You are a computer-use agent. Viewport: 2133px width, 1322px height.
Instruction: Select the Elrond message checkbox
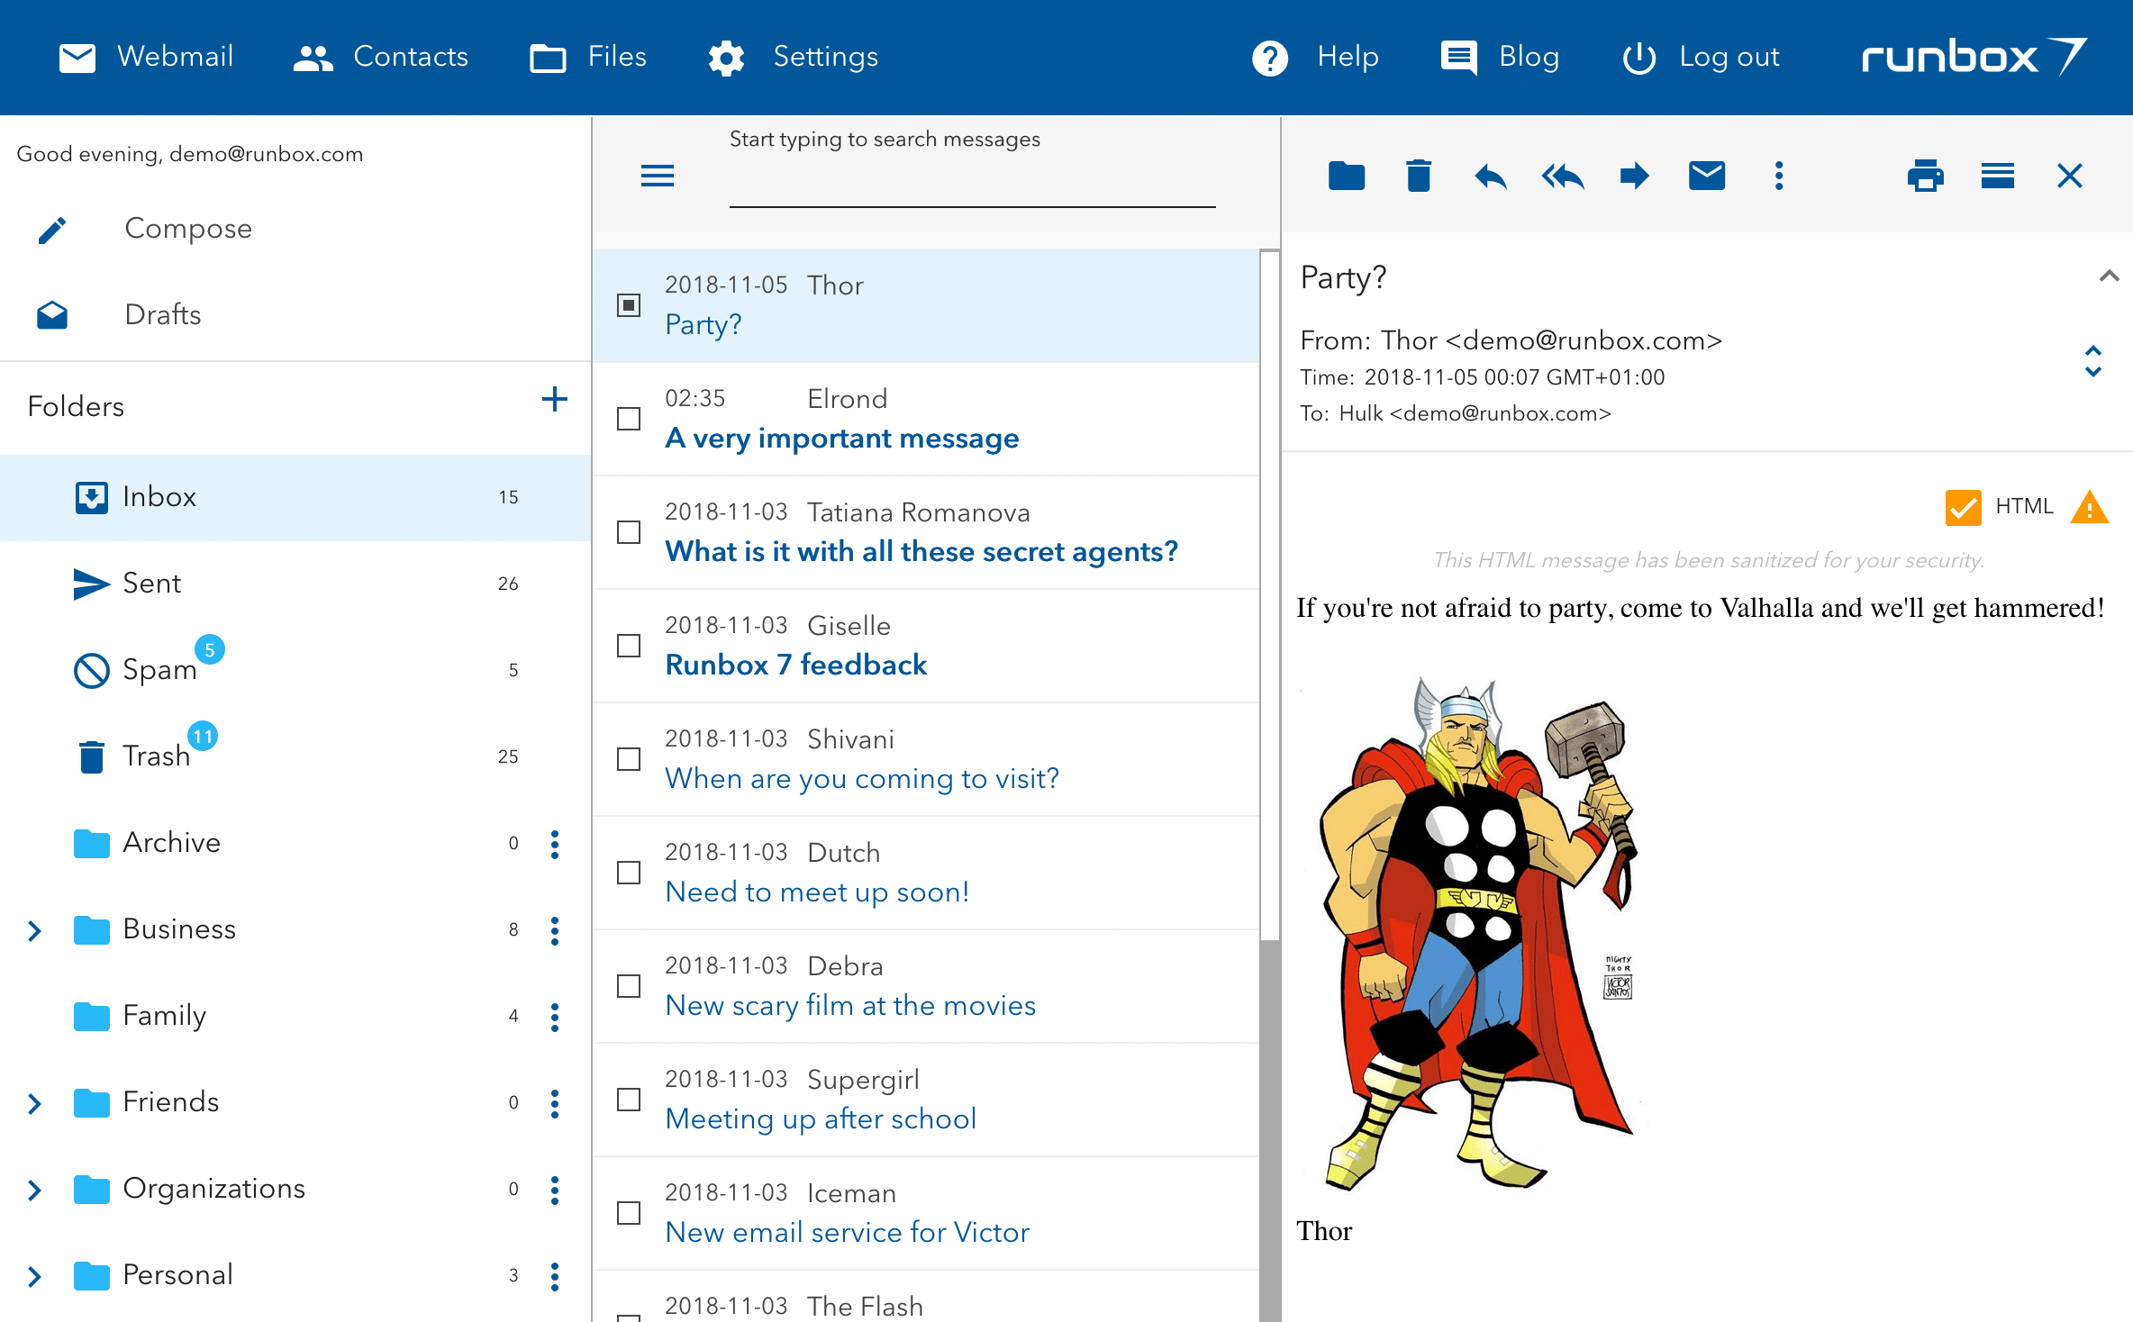[x=629, y=419]
